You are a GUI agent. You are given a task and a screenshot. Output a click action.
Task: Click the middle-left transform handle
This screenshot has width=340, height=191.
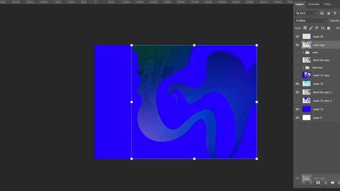[132, 102]
